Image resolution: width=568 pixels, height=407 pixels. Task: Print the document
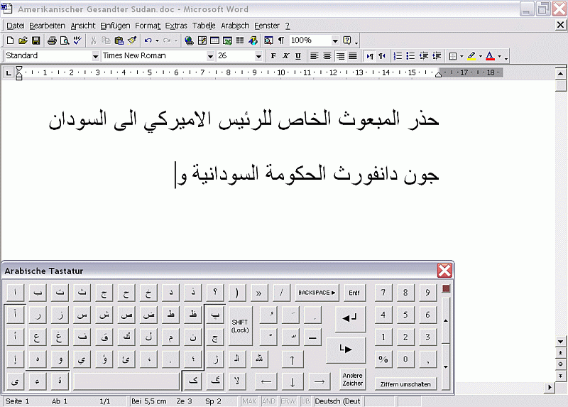(52, 40)
